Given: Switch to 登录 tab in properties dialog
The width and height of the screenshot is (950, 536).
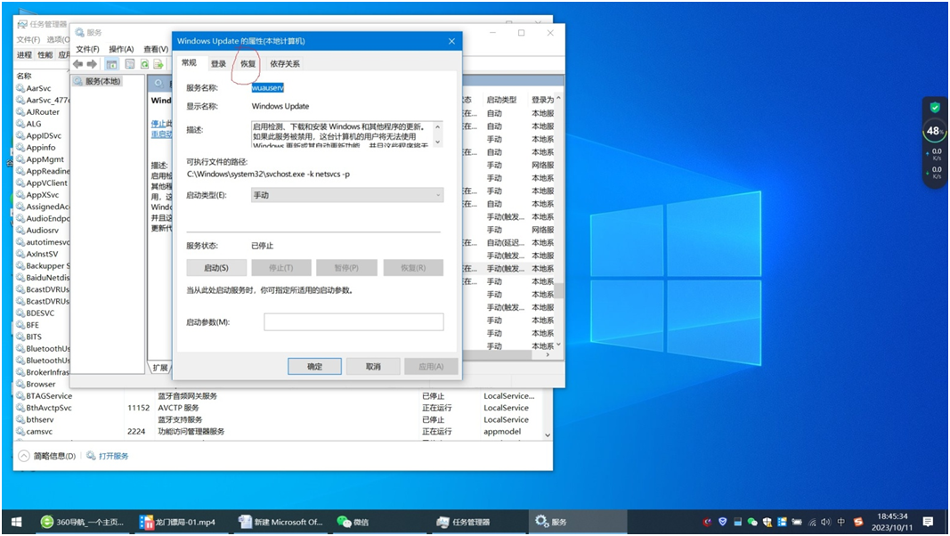Looking at the screenshot, I should (219, 63).
